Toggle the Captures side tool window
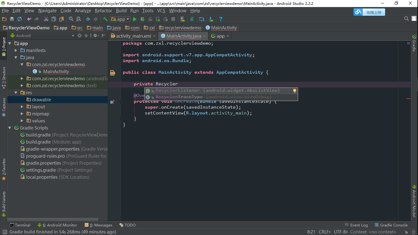 4,107
